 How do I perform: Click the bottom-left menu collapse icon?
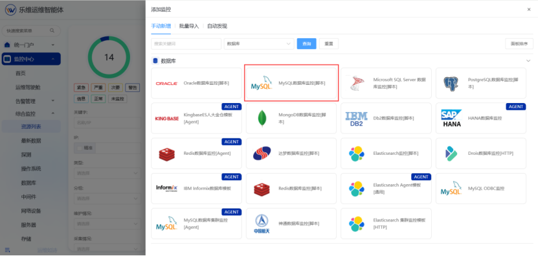(x=7, y=250)
